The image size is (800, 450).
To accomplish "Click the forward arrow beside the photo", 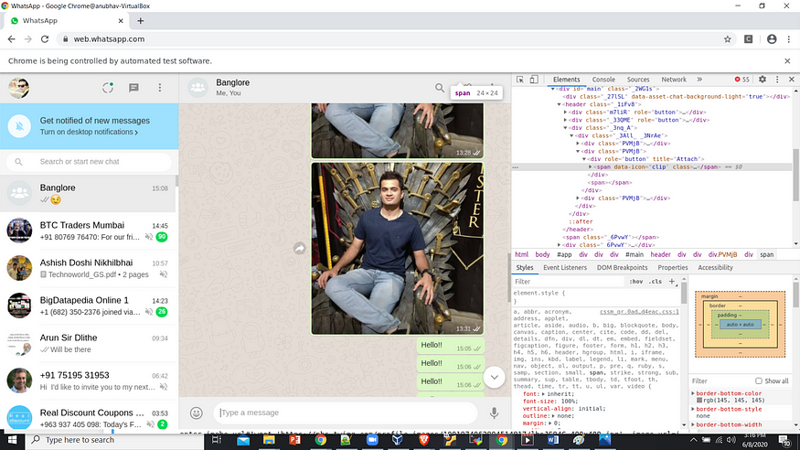I will [300, 249].
